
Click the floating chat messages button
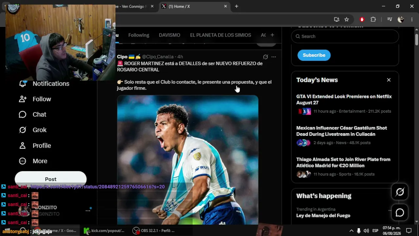point(400,213)
